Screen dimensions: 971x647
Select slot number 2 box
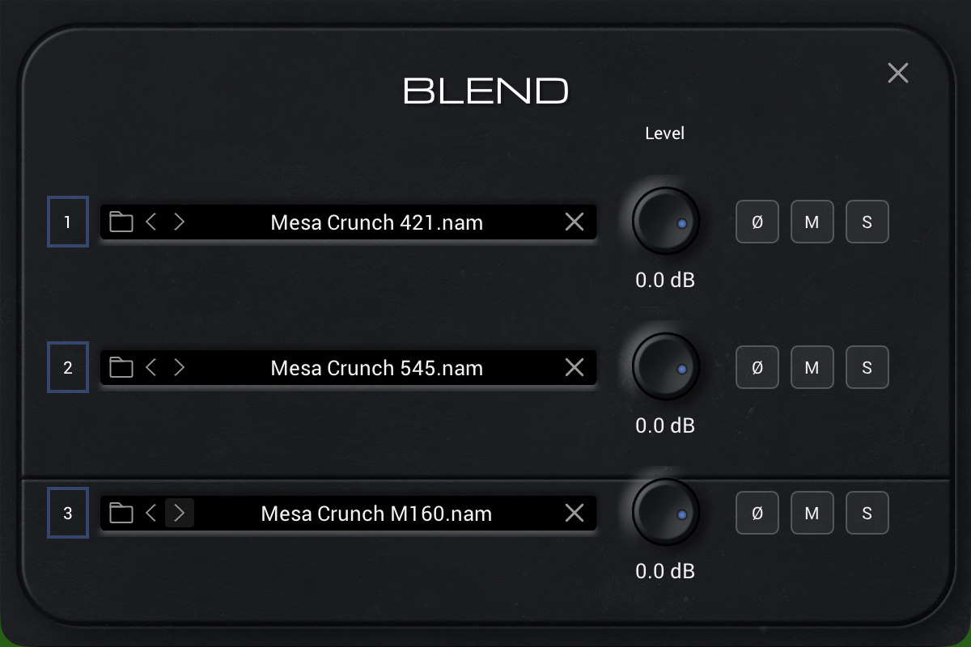[x=68, y=367]
